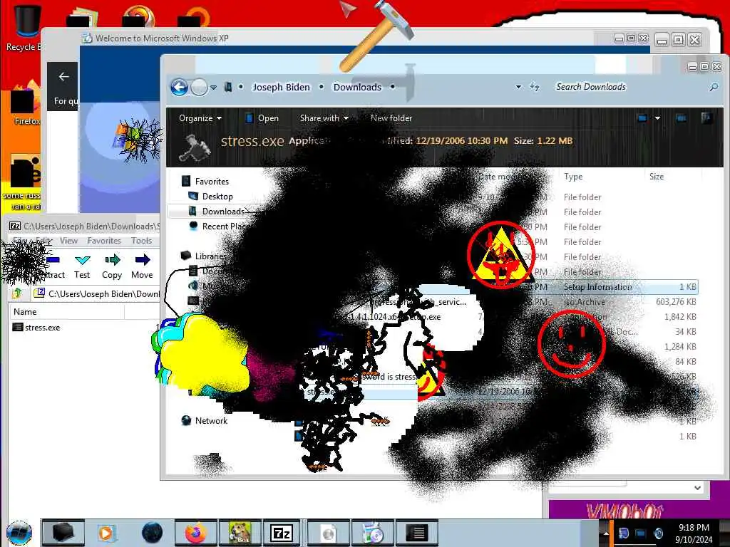Open the Box animal taskbar icon
Viewport: 730px width, 547px height.
[x=240, y=533]
